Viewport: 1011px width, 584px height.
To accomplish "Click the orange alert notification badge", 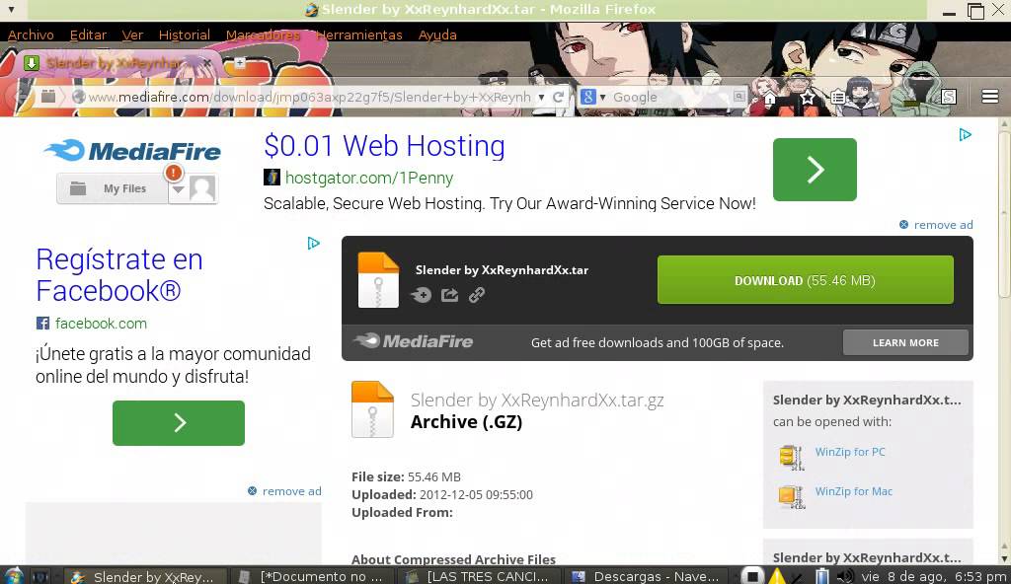I will 174,172.
